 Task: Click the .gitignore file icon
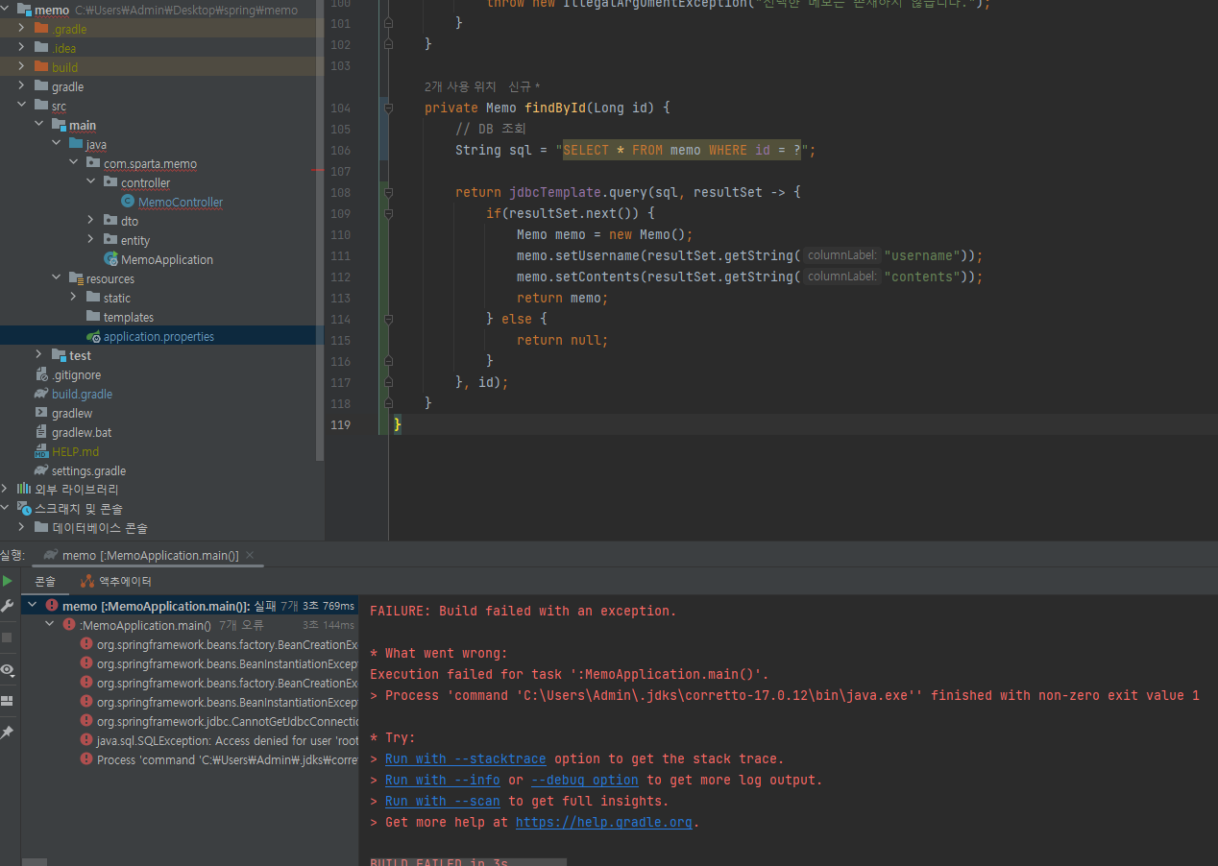point(41,374)
